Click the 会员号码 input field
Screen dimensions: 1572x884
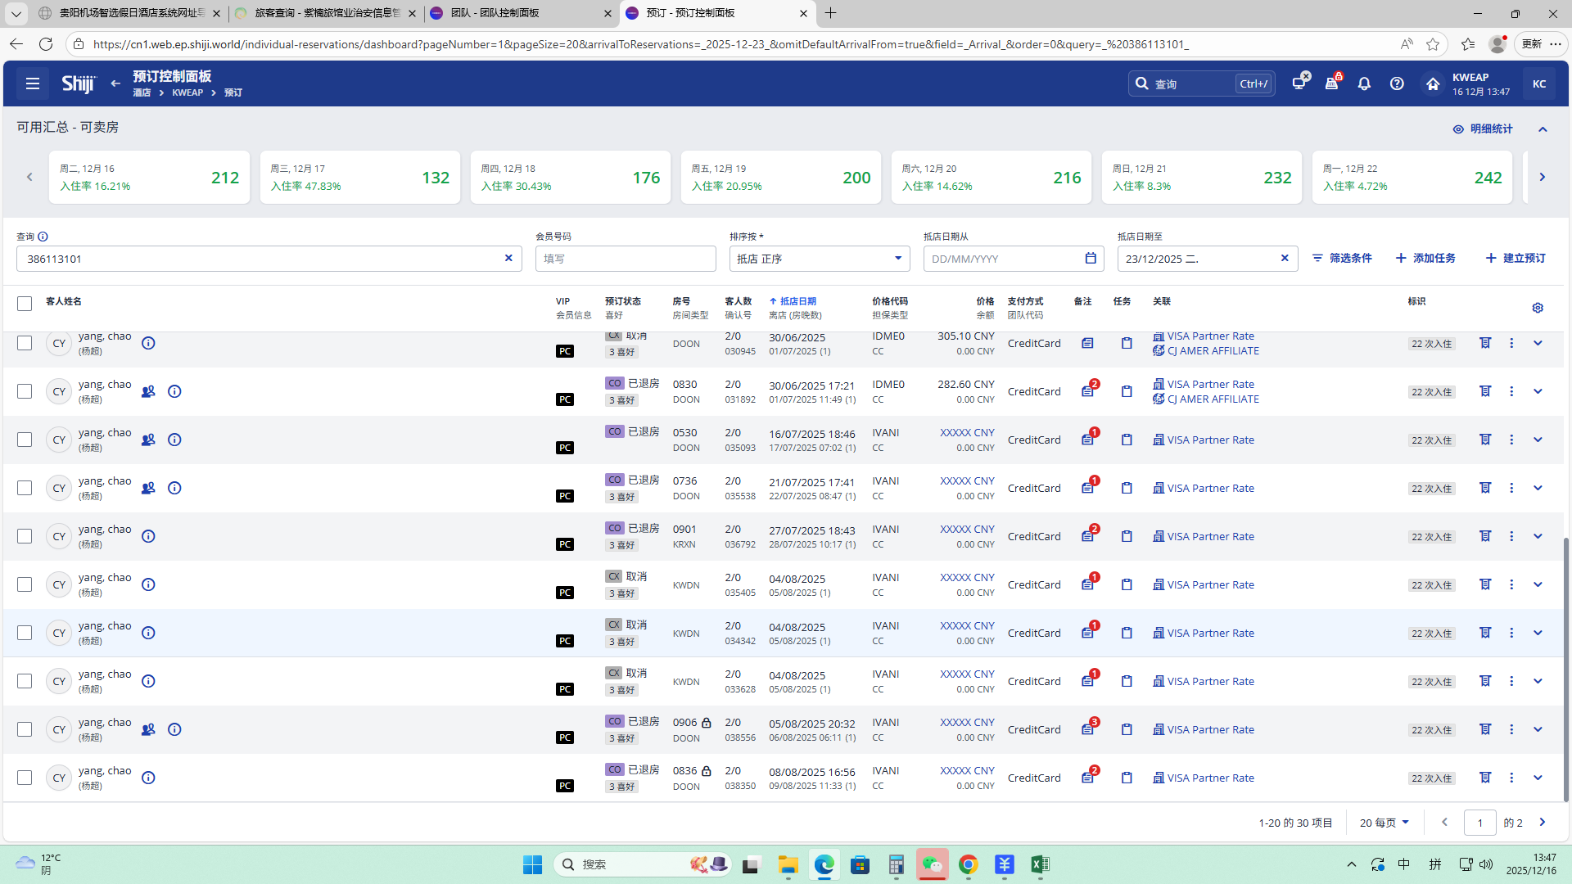click(x=626, y=259)
